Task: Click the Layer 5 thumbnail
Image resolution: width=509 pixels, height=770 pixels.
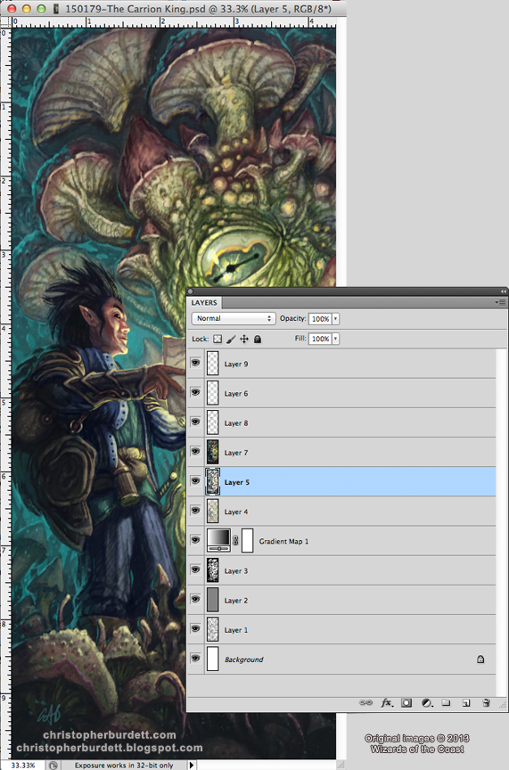Action: tap(213, 482)
